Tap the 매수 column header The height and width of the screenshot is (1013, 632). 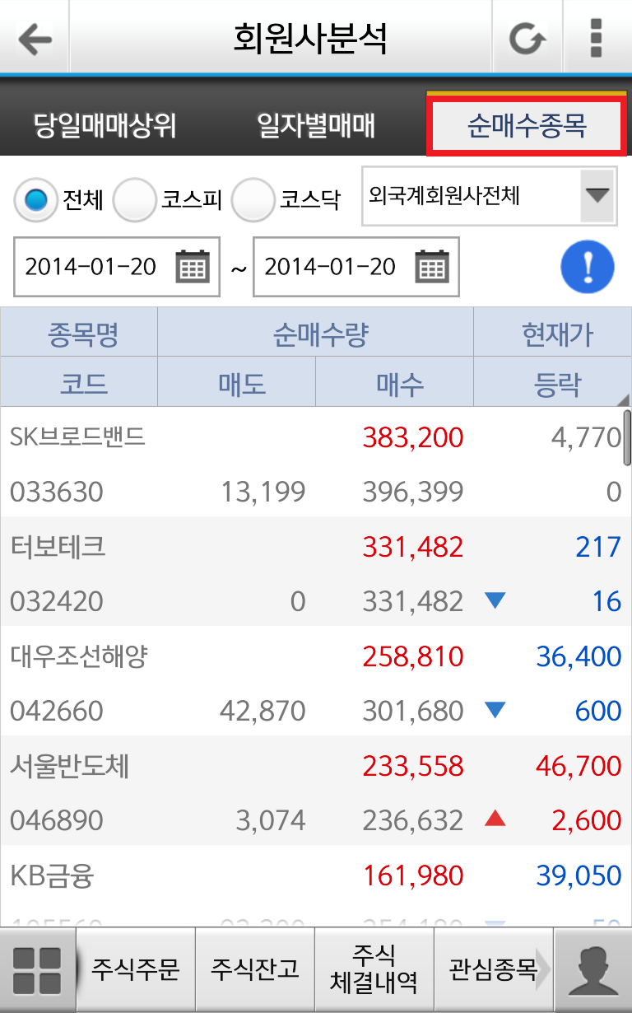(394, 382)
